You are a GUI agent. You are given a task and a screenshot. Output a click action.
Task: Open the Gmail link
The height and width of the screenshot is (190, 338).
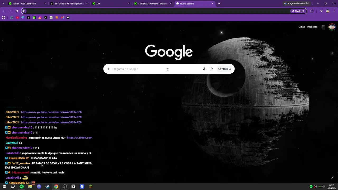coord(302,27)
